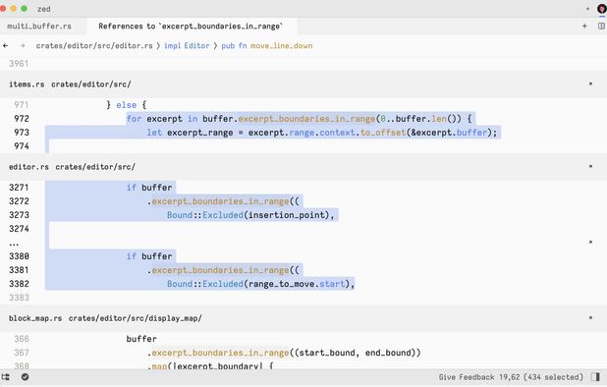Click (start_bound, end_bound) on line 367
607x387 pixels.
pos(355,353)
